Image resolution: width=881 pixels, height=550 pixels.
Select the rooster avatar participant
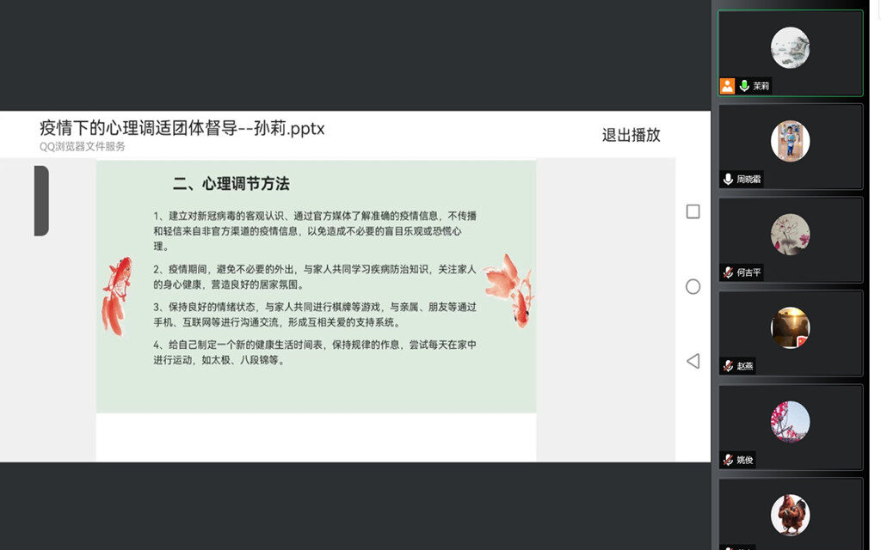tap(790, 514)
